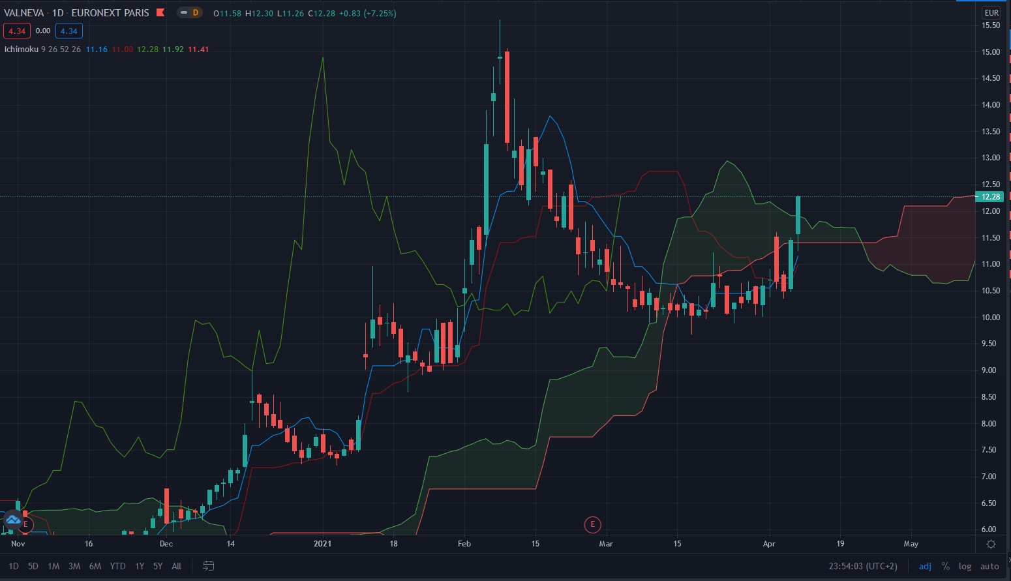Click the low value L11.26 in header

coord(290,13)
